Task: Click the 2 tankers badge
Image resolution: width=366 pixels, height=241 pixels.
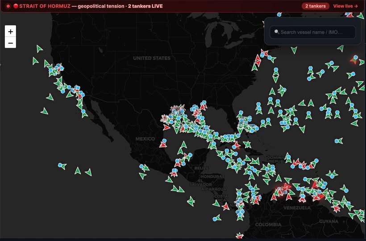Action: (x=316, y=6)
